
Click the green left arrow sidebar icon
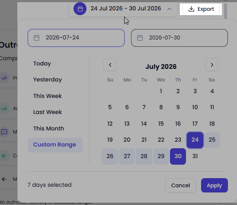[x=4, y=156]
